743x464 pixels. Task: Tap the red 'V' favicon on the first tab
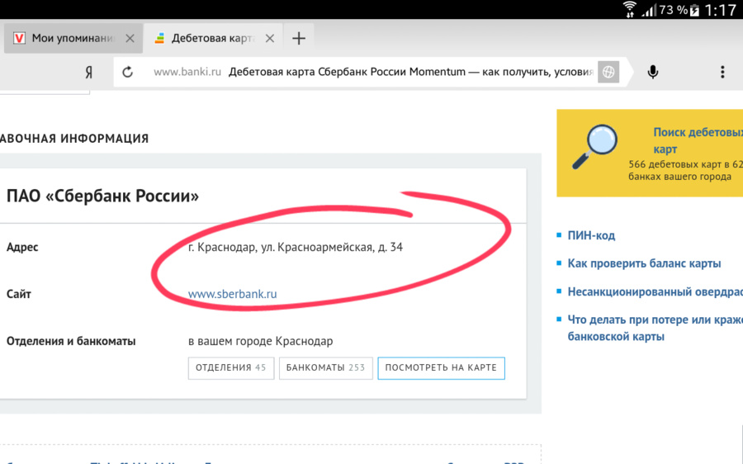pos(19,38)
